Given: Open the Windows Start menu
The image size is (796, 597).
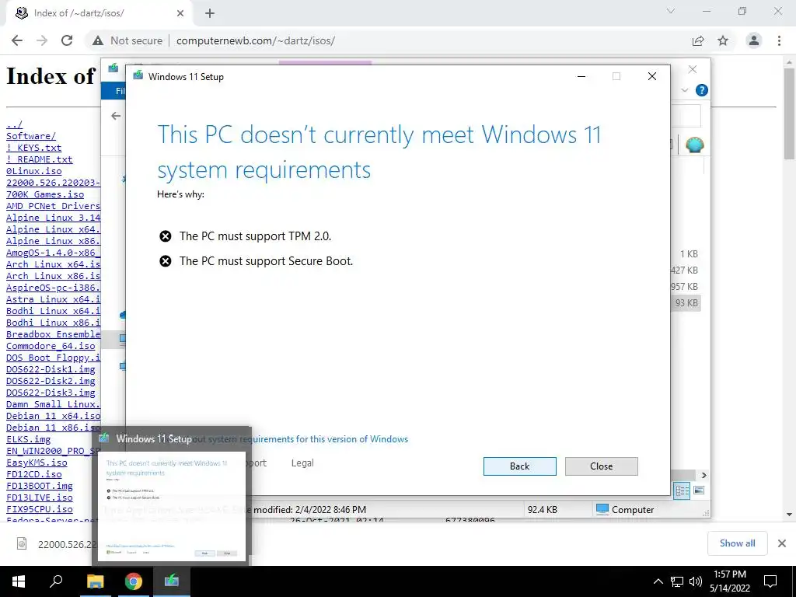Looking at the screenshot, I should 19,581.
